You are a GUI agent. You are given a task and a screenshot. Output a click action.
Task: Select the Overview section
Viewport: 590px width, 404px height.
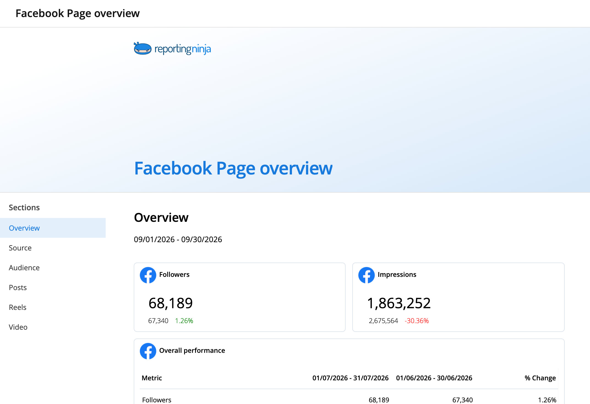(53, 228)
